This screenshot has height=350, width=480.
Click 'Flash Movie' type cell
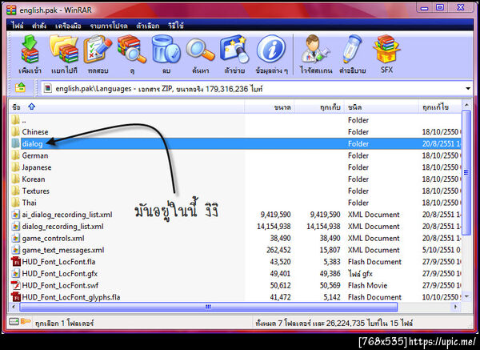click(x=367, y=285)
